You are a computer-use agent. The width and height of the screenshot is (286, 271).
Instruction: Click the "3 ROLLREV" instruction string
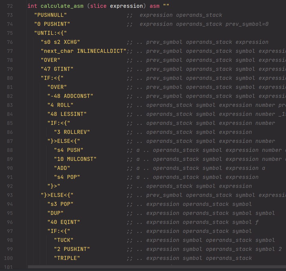click(72, 132)
